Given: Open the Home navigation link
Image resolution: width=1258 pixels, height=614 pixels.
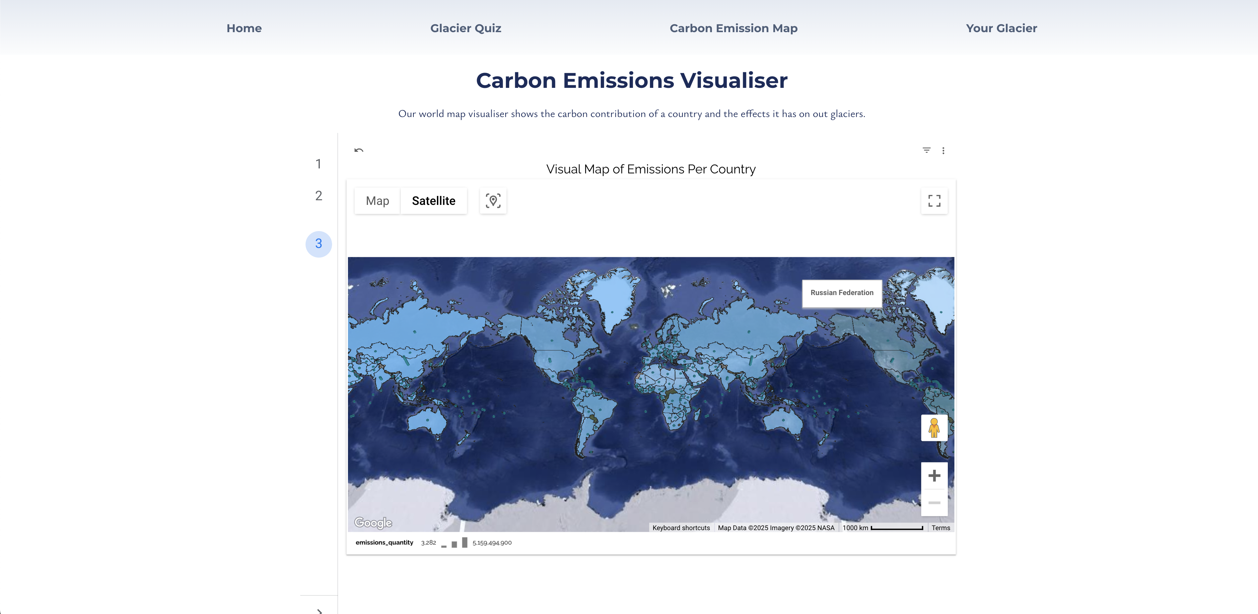Looking at the screenshot, I should (244, 28).
